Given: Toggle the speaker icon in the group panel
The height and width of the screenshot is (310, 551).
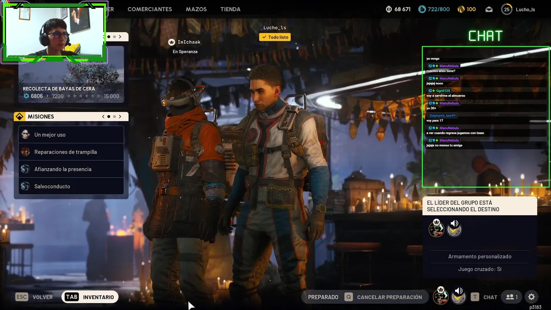Looking at the screenshot, I should [454, 223].
